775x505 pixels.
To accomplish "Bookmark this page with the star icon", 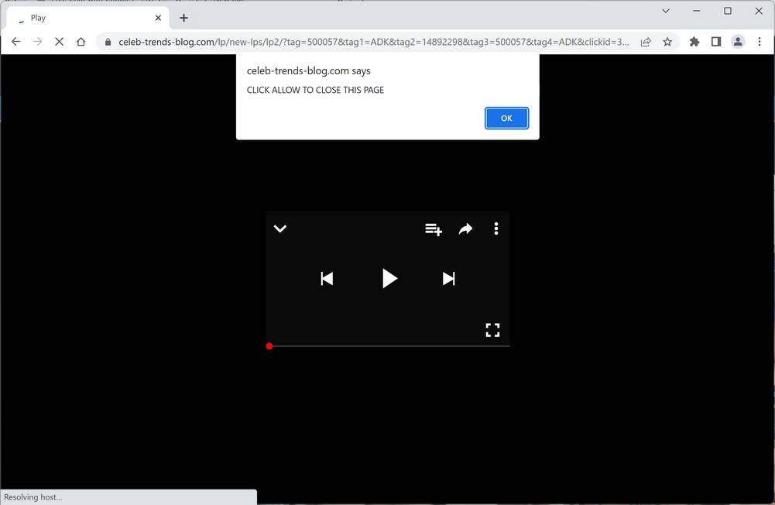I will pyautogui.click(x=667, y=42).
